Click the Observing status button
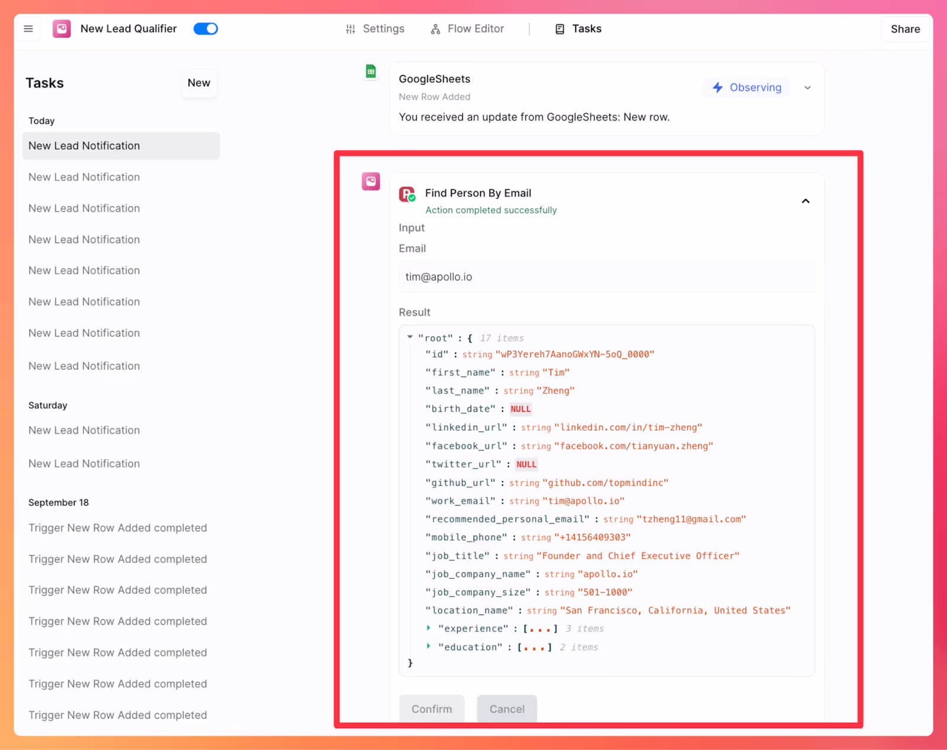947x750 pixels. click(746, 88)
